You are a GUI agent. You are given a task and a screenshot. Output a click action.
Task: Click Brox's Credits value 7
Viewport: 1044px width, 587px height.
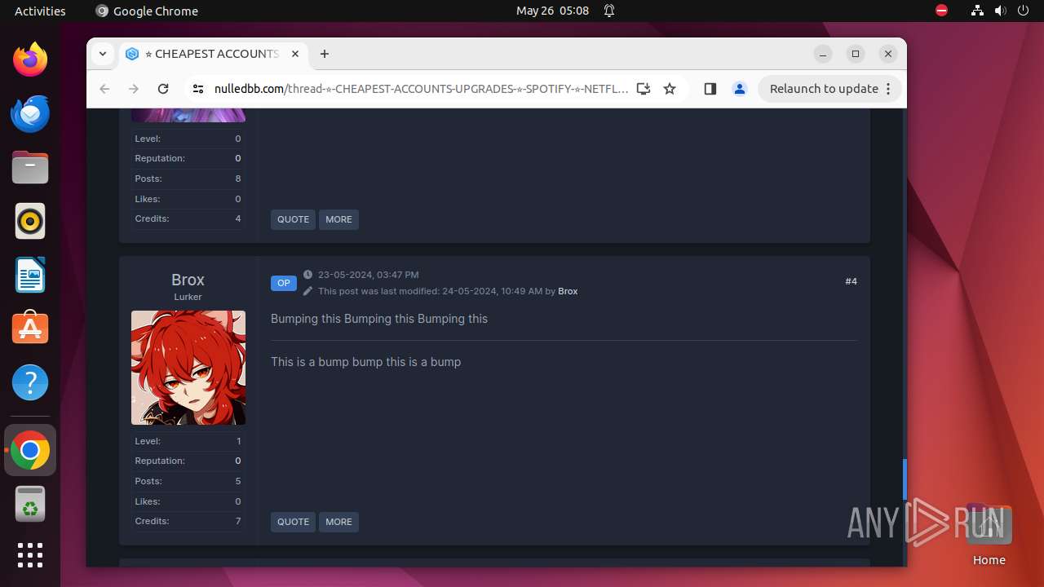pos(238,521)
